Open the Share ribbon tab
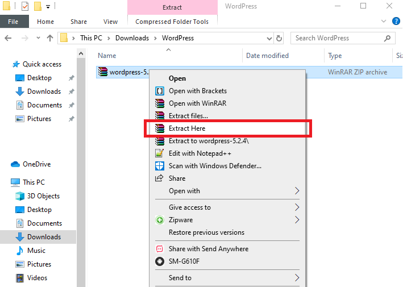Viewport: 407px width, 287px height. (x=78, y=22)
